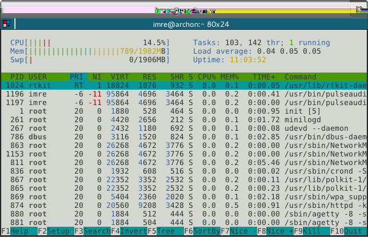Select agetty process with PID 880
This screenshot has width=368, height=237.
tap(184, 214)
